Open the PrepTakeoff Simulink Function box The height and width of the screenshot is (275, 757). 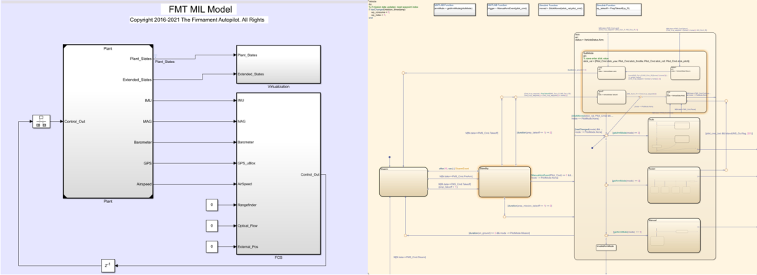pyautogui.click(x=620, y=10)
